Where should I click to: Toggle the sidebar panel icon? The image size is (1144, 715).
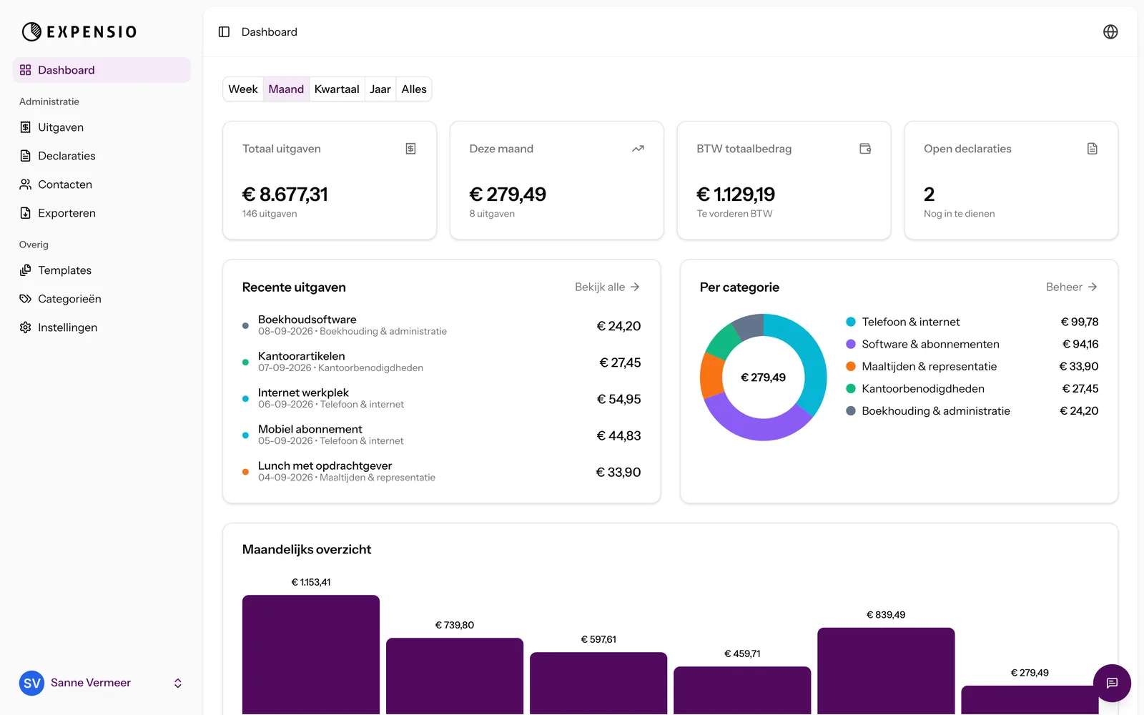tap(224, 32)
